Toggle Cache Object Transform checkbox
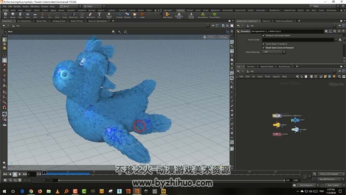The width and height of the screenshot is (346, 195). click(x=263, y=44)
